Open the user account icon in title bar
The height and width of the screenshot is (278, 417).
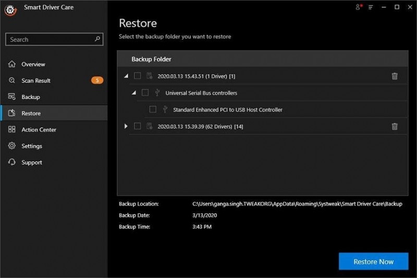point(359,7)
